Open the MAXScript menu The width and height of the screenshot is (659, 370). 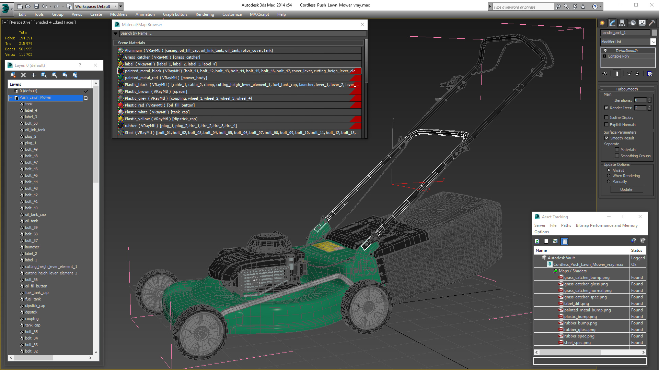[x=259, y=14]
